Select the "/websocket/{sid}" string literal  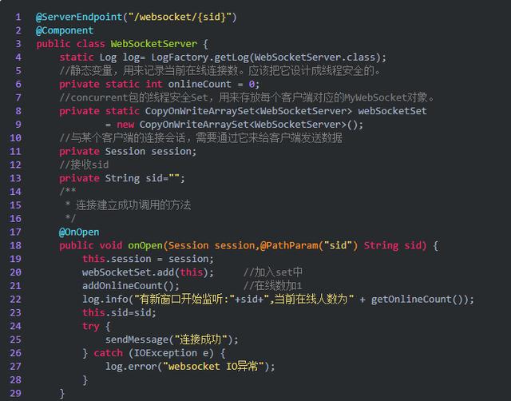[179, 17]
